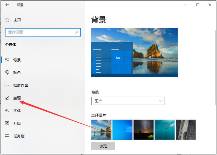Choose the blue Windows logo wallpaper
Viewport: 217px width, 155px height.
click(x=122, y=130)
